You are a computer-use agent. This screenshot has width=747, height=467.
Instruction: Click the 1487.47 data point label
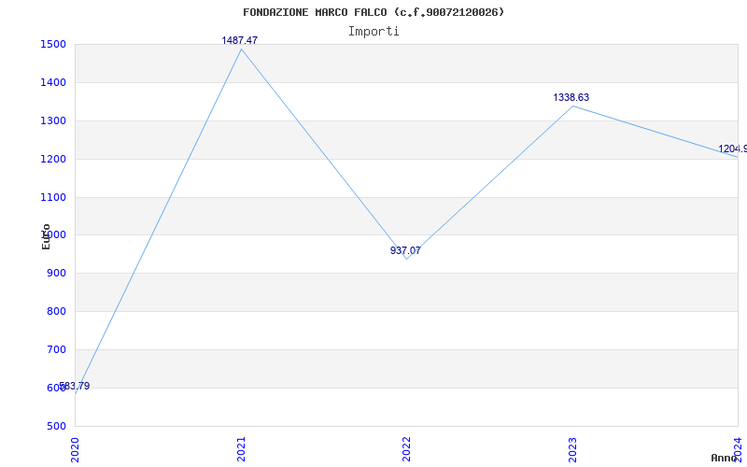click(240, 40)
